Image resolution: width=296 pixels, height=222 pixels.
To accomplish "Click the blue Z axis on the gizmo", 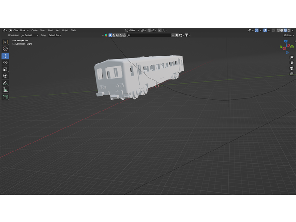I will click(x=286, y=41).
